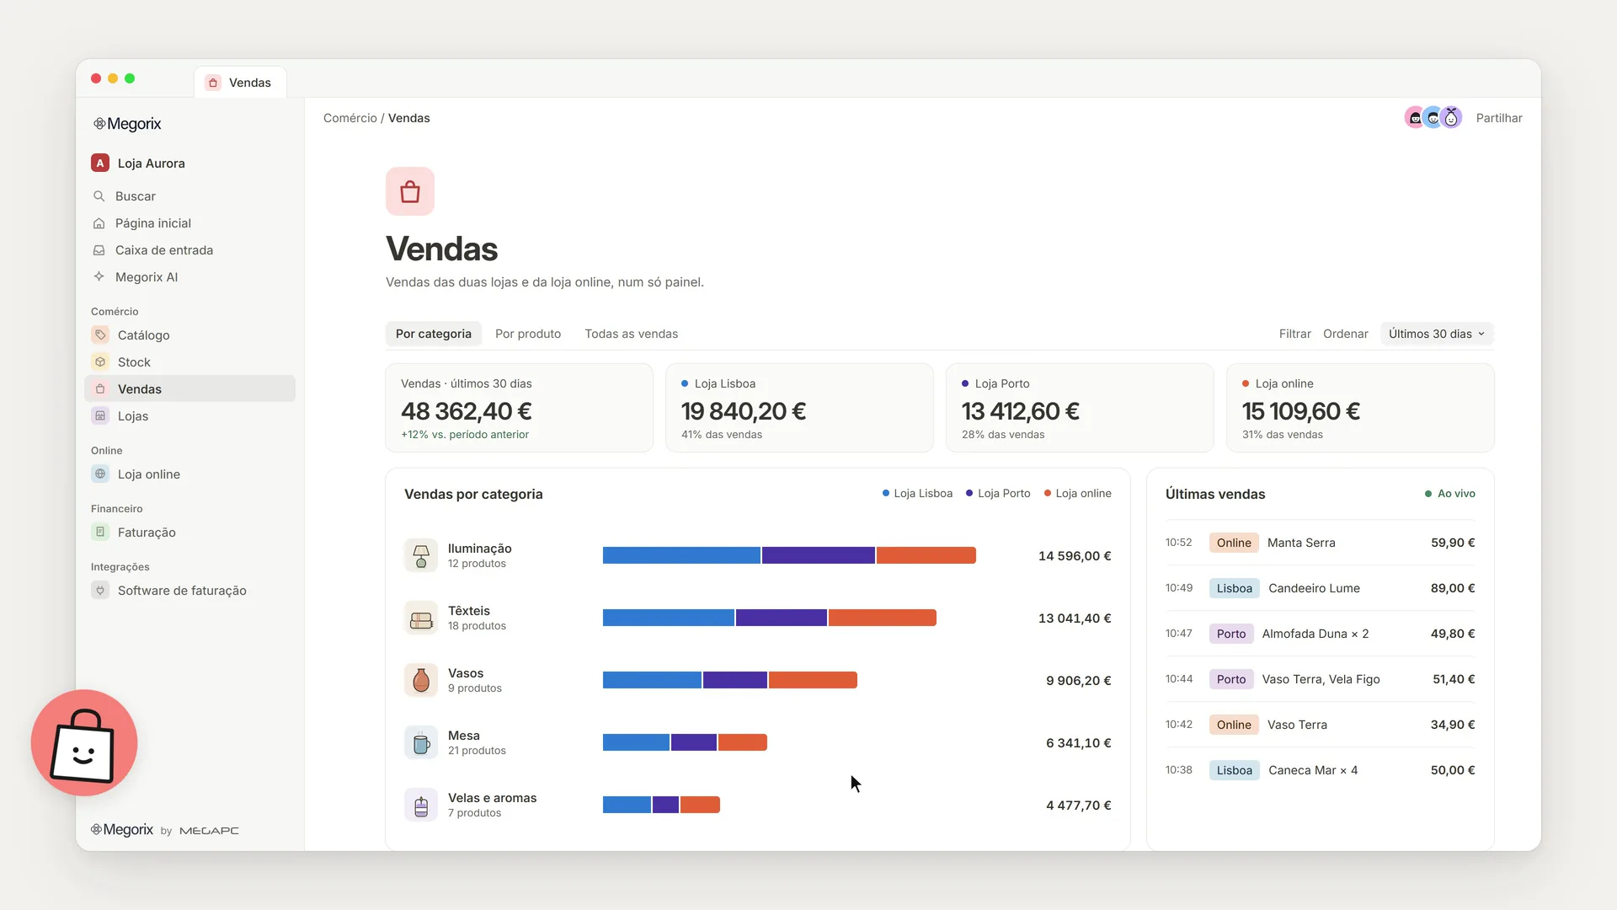Select the Caneca Mar × 4 sale
1617x910 pixels.
1320,770
